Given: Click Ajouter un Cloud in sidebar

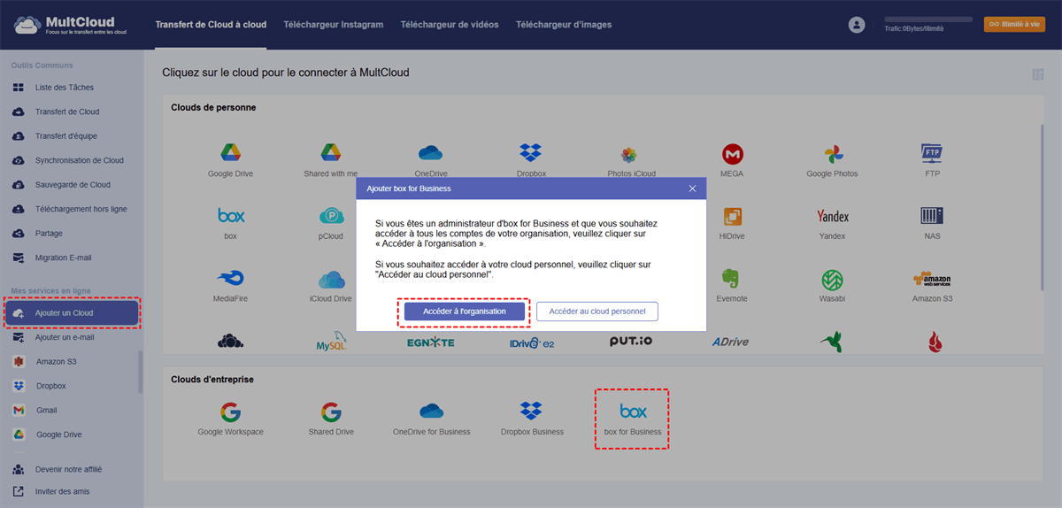Looking at the screenshot, I should 72,313.
